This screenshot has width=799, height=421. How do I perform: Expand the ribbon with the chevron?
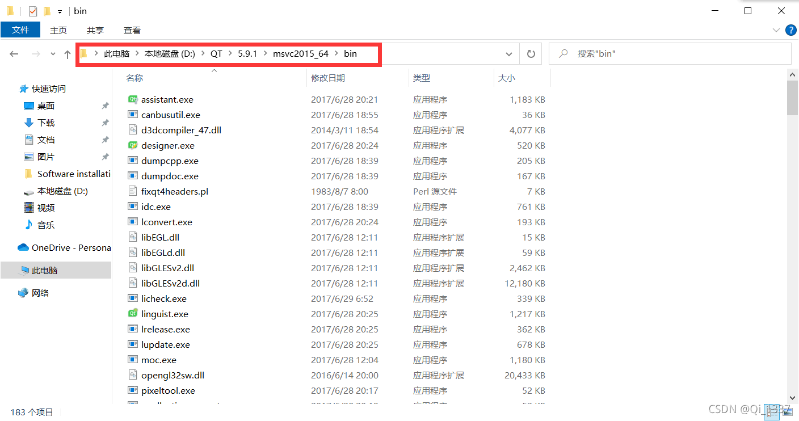click(776, 30)
